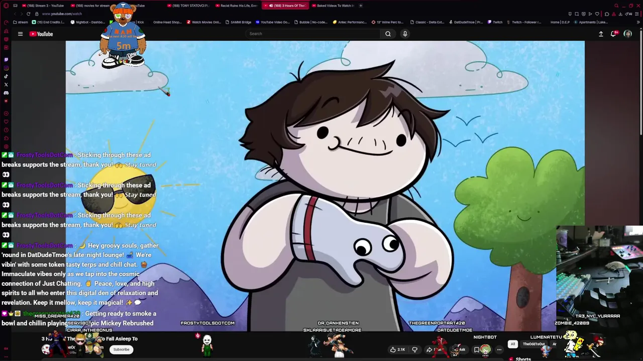Open the YouTube notifications bell
Viewport: 643px width, 361px height.
point(613,34)
